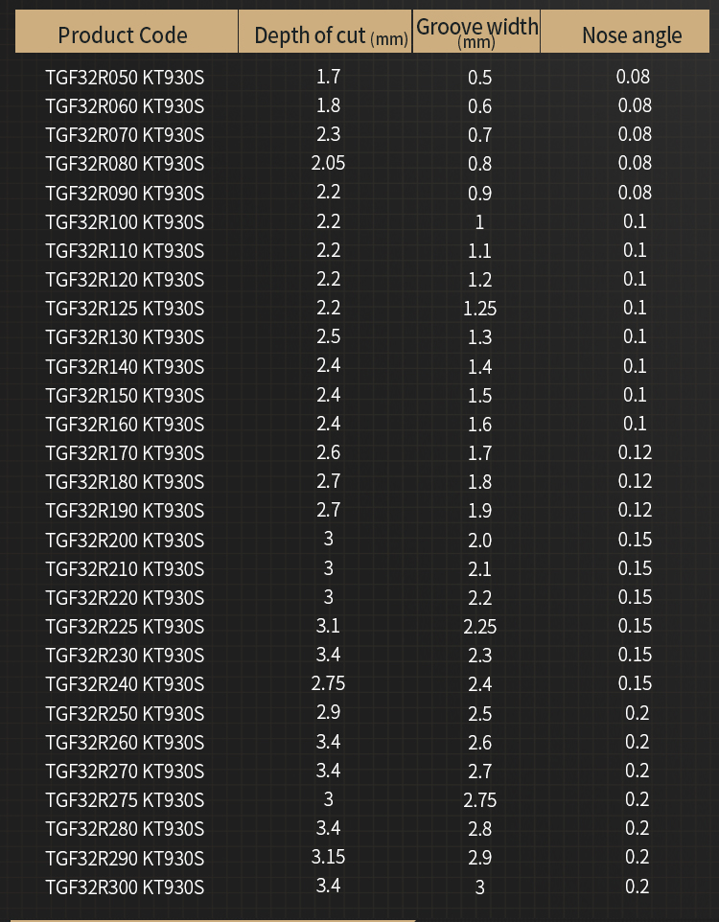Select product code TGF32R170 KT930S

[125, 453]
